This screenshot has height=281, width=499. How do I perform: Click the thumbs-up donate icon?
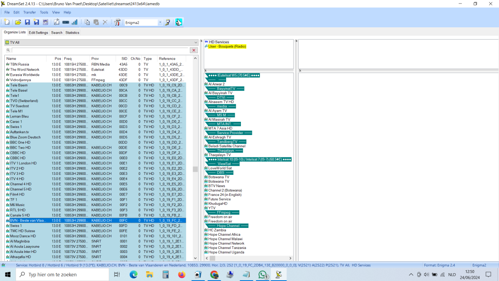click(x=179, y=22)
